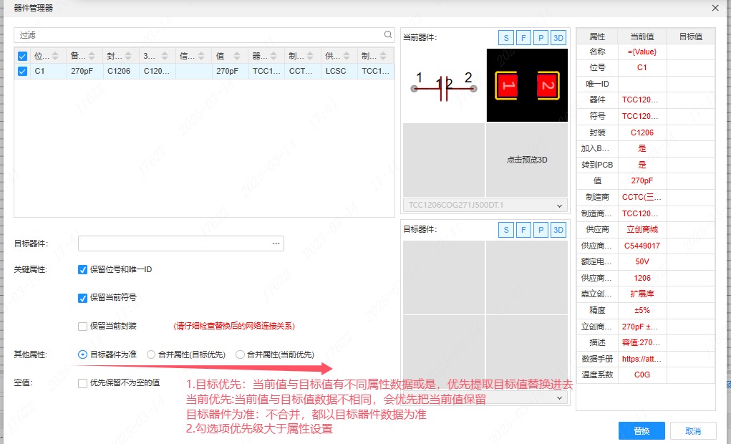Expand the TCC1206COG271J500DT.1 dropdown
Image resolution: width=731 pixels, height=444 pixels.
point(559,206)
